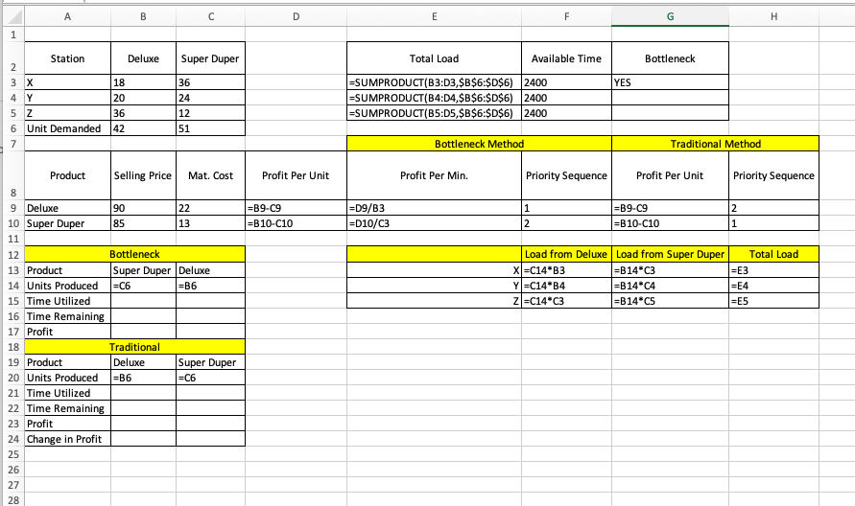Click the Available Time header cell
The width and height of the screenshot is (855, 506).
click(x=566, y=58)
